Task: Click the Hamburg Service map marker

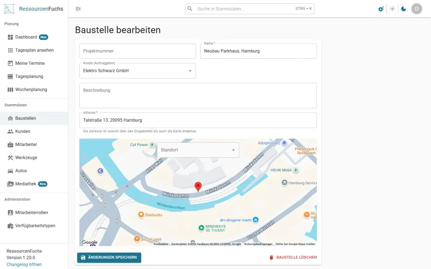Action: (285, 182)
